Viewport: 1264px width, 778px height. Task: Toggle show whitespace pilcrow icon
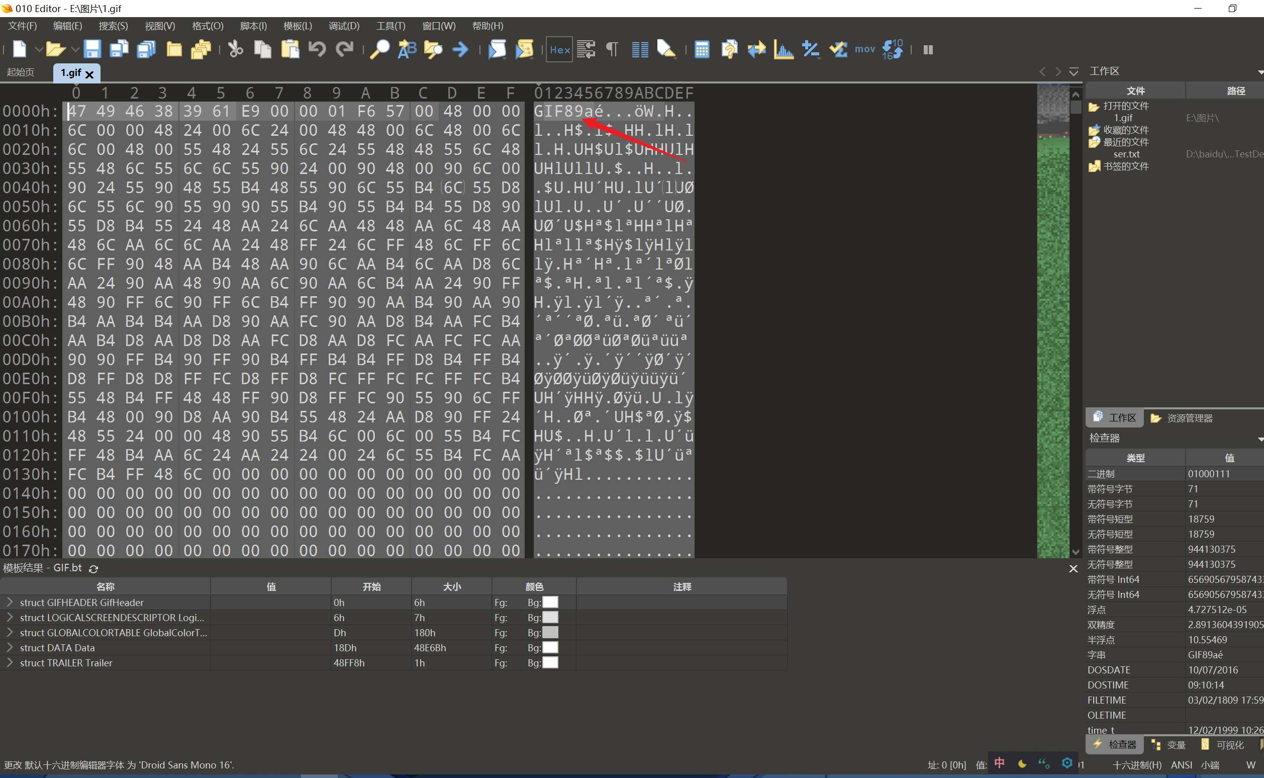point(612,49)
